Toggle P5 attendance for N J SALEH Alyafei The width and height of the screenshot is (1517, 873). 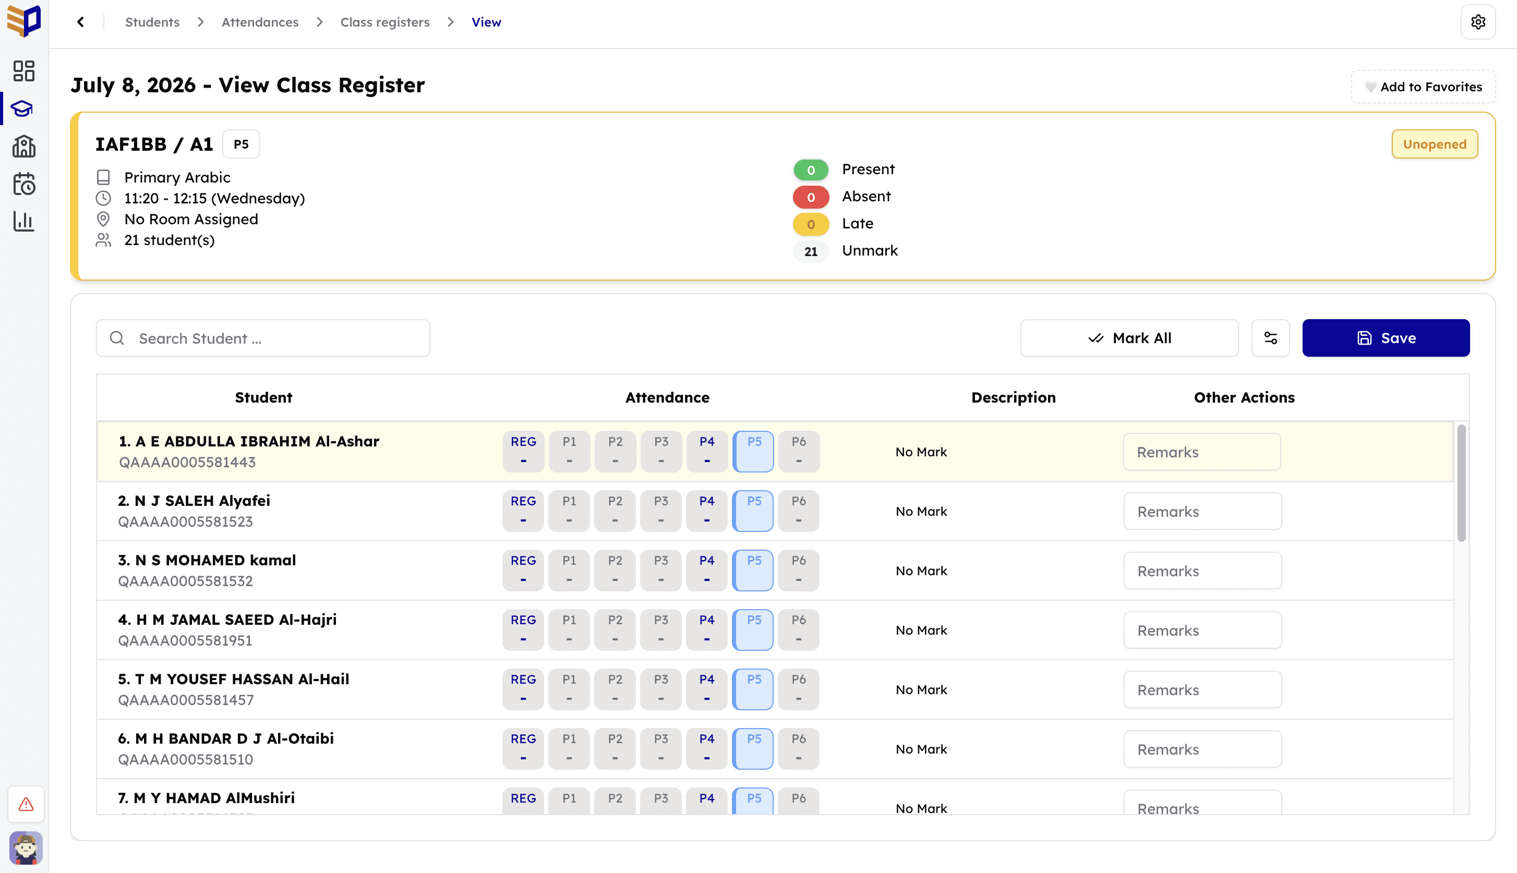coord(753,511)
